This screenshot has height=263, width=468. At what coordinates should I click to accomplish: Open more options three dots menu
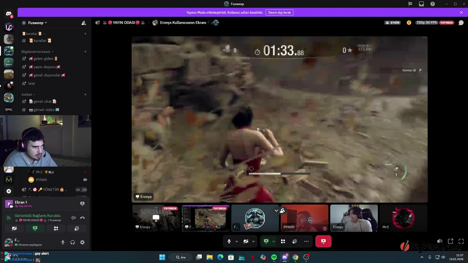pyautogui.click(x=306, y=241)
